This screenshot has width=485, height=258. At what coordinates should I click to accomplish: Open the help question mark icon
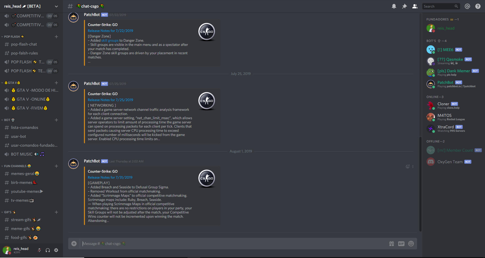click(x=478, y=6)
